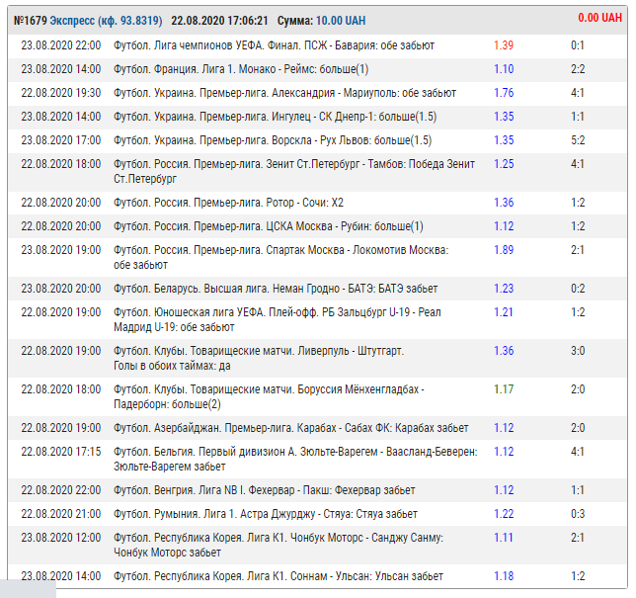Click the 1.22 odds value
The image size is (636, 598).
tap(504, 514)
